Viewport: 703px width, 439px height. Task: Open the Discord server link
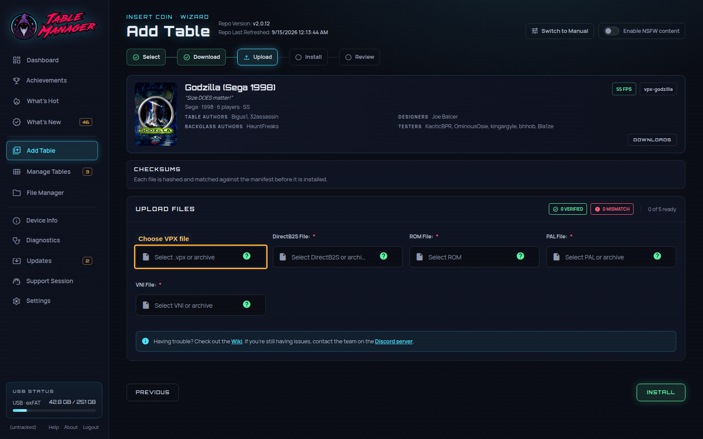tap(394, 342)
